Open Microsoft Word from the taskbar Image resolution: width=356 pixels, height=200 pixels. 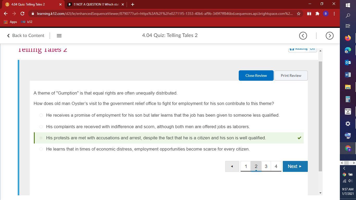[x=348, y=75]
